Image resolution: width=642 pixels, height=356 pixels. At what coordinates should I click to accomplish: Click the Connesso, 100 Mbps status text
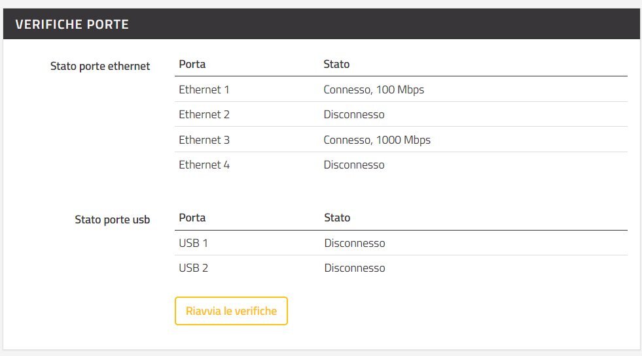point(374,89)
